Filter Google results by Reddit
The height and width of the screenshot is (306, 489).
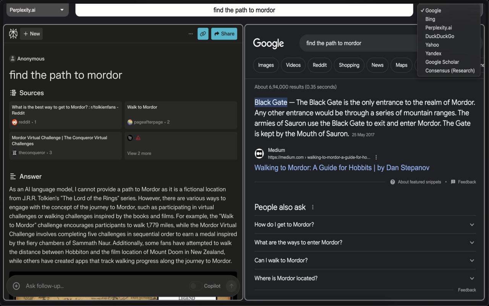point(320,65)
